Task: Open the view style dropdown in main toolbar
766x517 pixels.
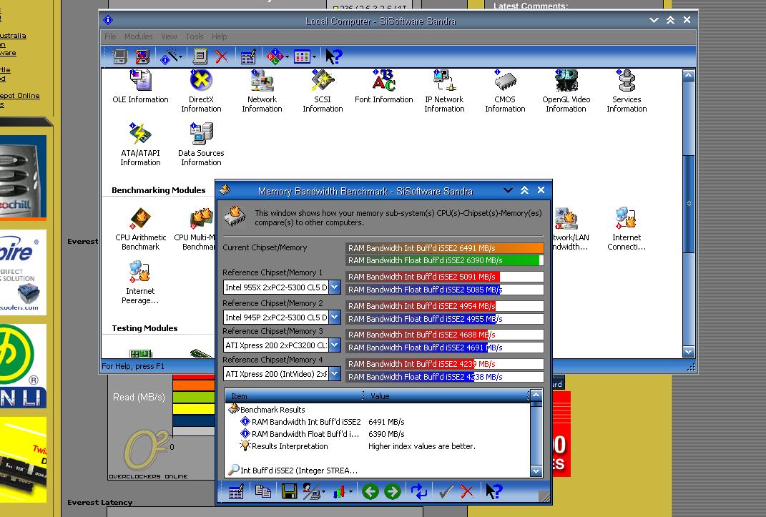Action: [314, 57]
